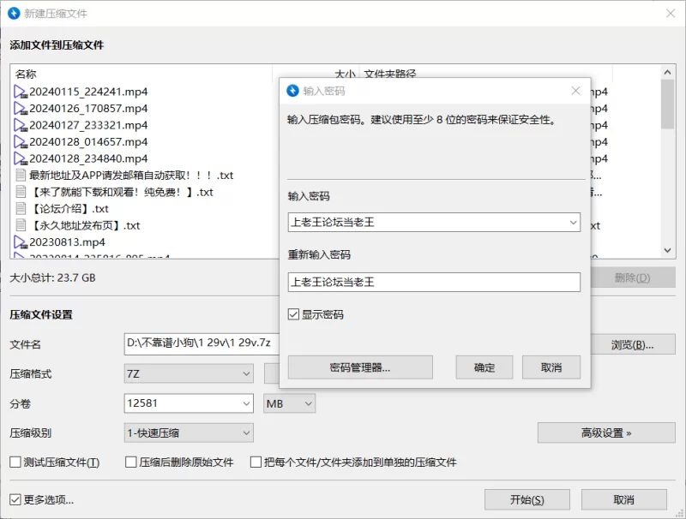686x519 pixels.
Task: Click the 删除(D) button
Action: 633,277
